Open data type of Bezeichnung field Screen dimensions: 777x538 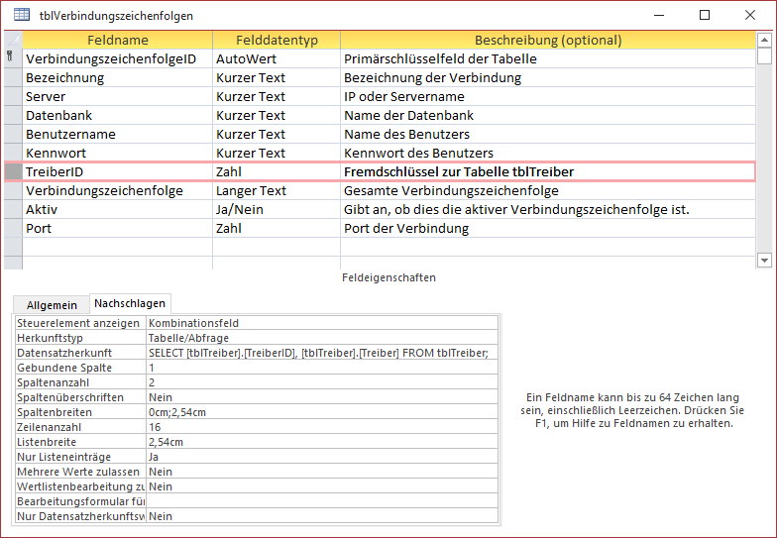pyautogui.click(x=277, y=77)
